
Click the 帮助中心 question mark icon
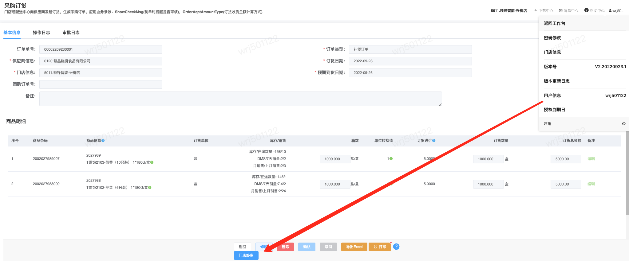tap(587, 10)
